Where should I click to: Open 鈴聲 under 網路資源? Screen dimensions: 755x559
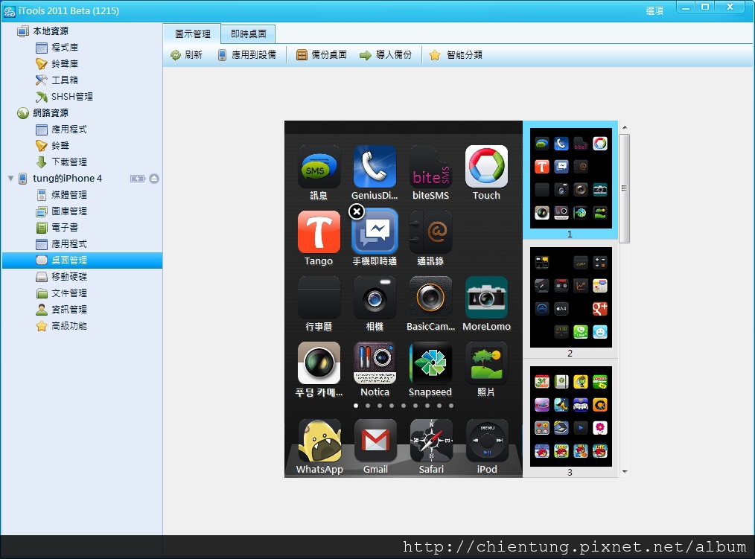pyautogui.click(x=60, y=146)
